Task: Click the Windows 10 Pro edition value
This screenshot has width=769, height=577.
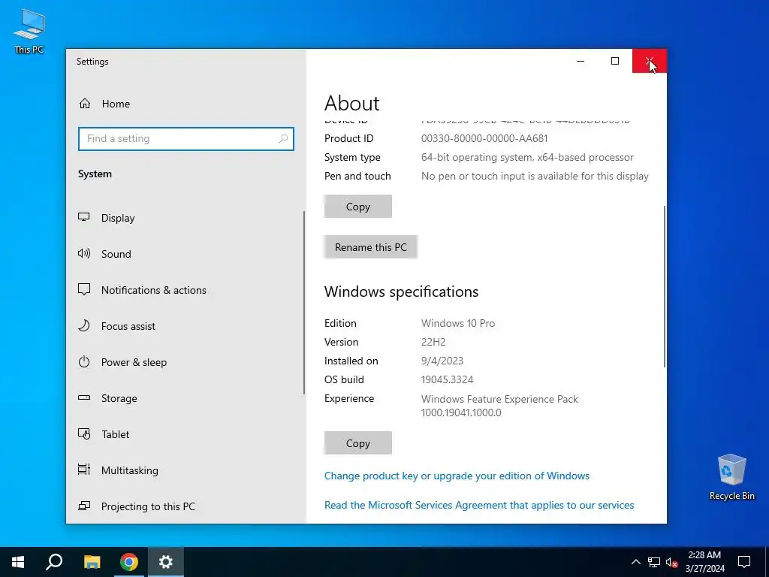Action: click(458, 323)
